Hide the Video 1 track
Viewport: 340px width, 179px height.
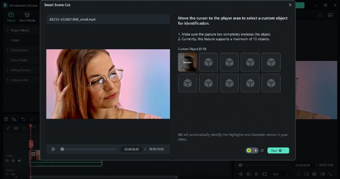pyautogui.click(x=19, y=161)
